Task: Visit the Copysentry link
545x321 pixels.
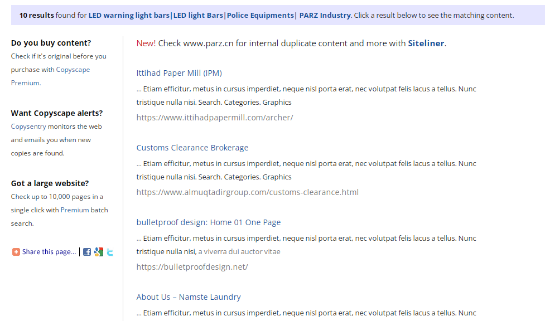Action: click(28, 127)
